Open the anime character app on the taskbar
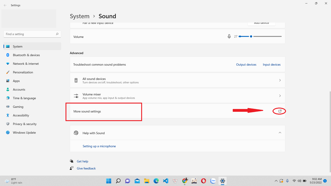The width and height of the screenshot is (331, 186). (194, 181)
